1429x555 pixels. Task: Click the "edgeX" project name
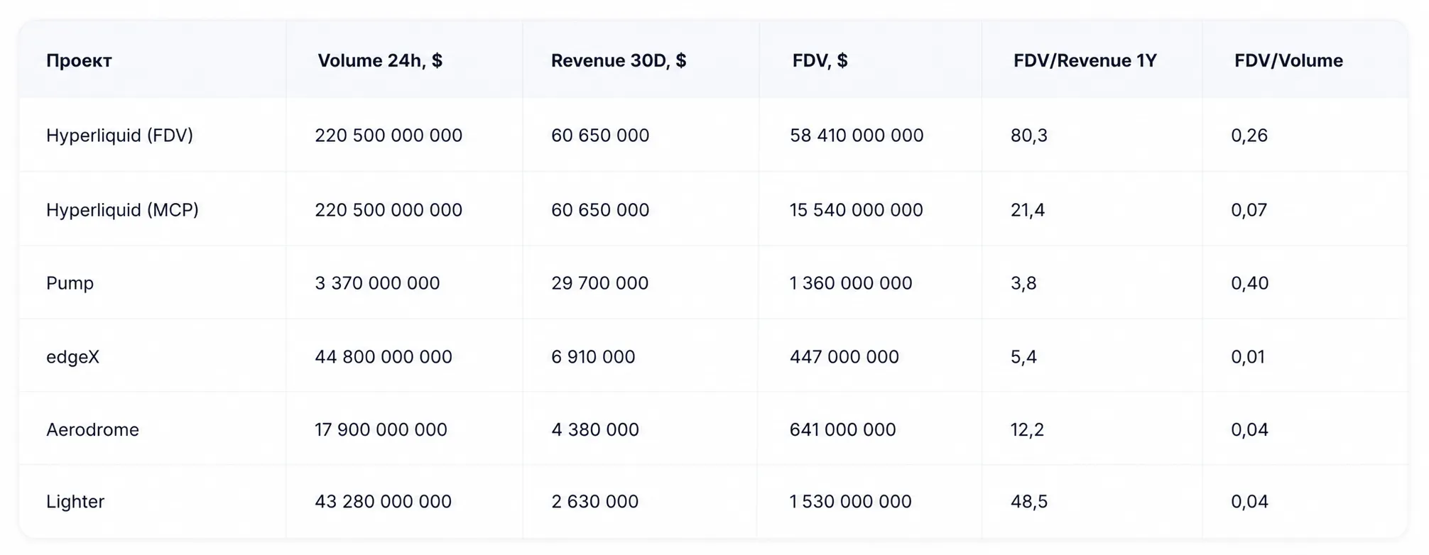(72, 357)
